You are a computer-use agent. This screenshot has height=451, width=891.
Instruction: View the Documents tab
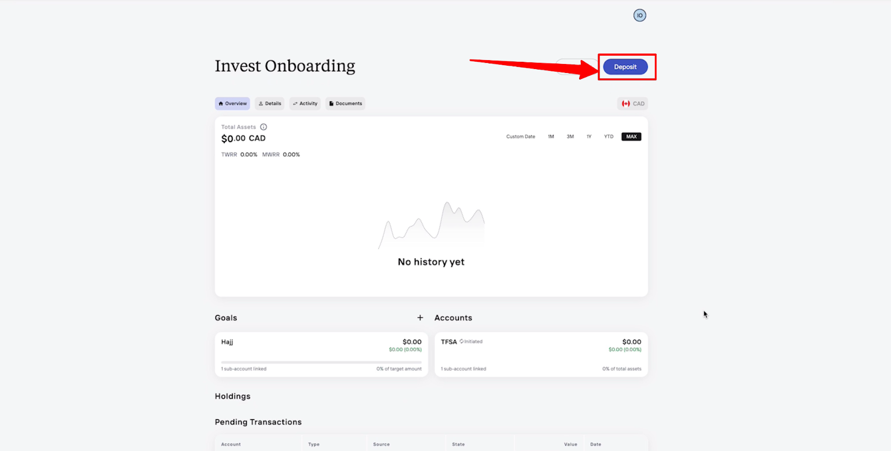pos(345,104)
